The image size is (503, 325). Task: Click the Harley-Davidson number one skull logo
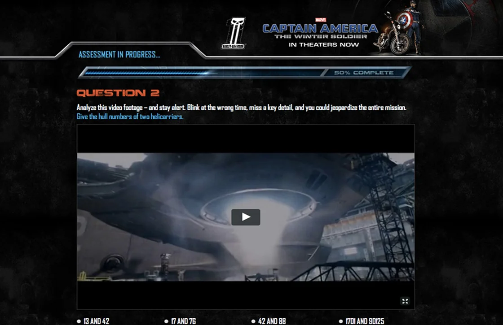[x=234, y=33]
